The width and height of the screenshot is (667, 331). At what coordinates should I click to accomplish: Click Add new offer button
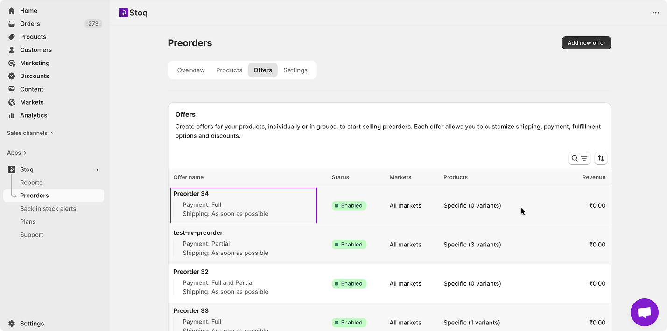click(x=586, y=43)
